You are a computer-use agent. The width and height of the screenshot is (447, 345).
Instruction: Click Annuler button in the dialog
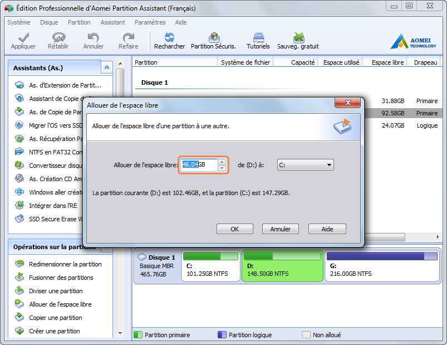pos(280,229)
